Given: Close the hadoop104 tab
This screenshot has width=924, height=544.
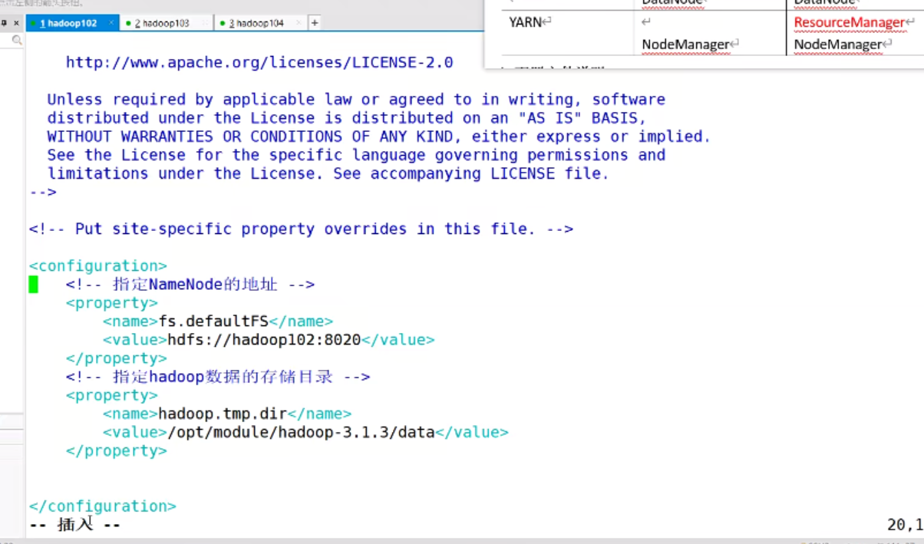Looking at the screenshot, I should [299, 23].
